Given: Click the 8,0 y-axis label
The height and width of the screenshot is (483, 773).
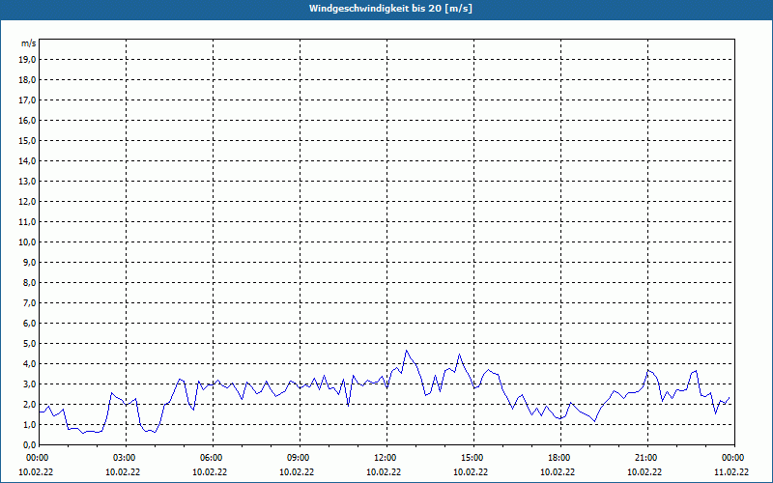Looking at the screenshot, I should [x=29, y=283].
